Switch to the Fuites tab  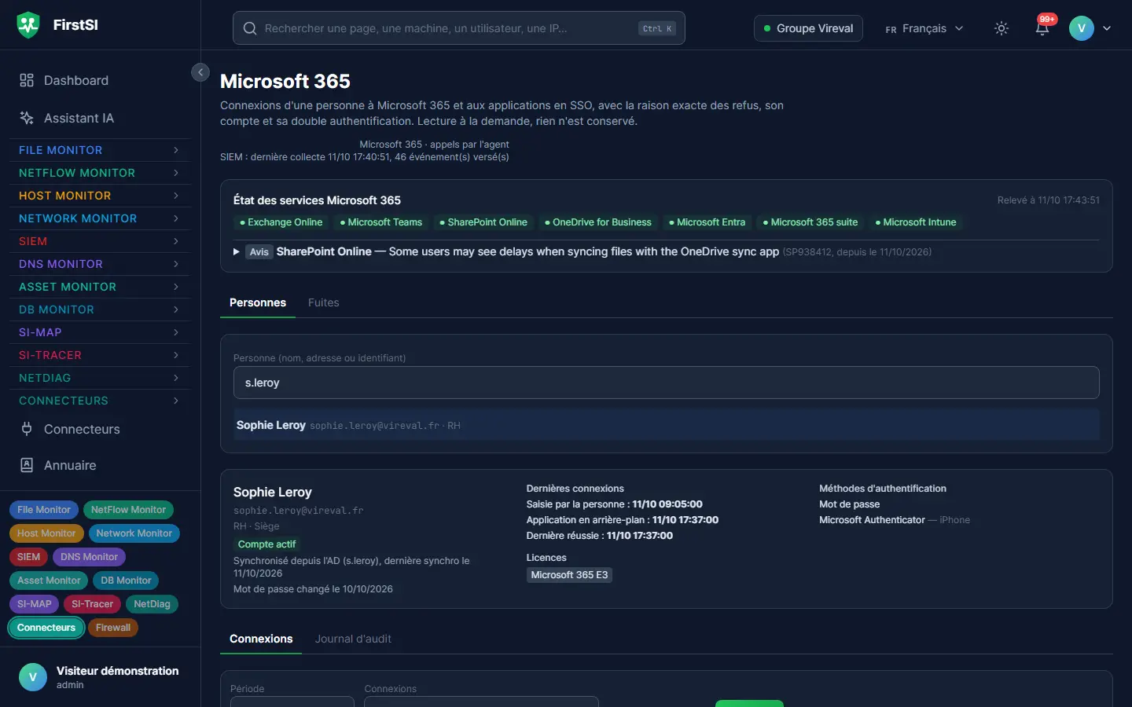pos(324,302)
